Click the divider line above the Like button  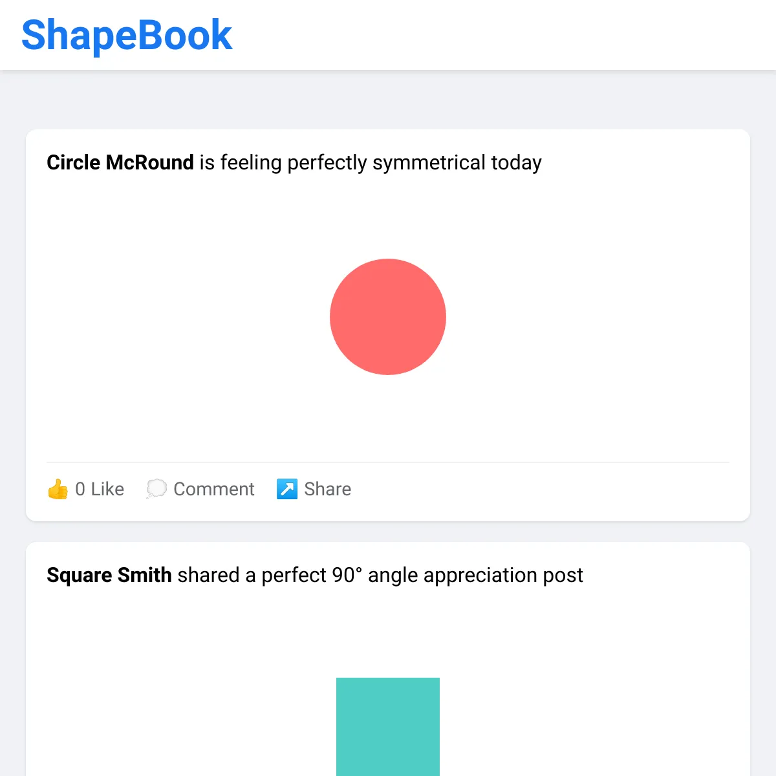click(x=388, y=462)
